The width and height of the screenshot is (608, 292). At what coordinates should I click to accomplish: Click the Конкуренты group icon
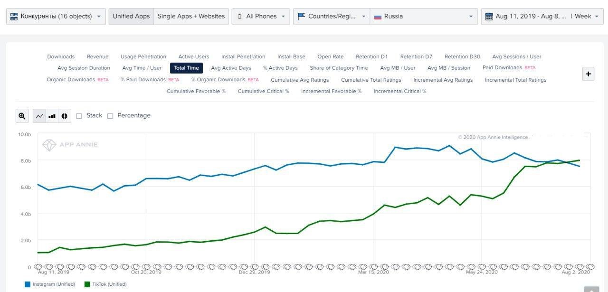pos(14,16)
